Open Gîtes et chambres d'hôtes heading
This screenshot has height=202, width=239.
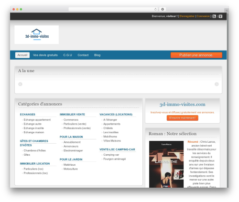(x=34, y=143)
